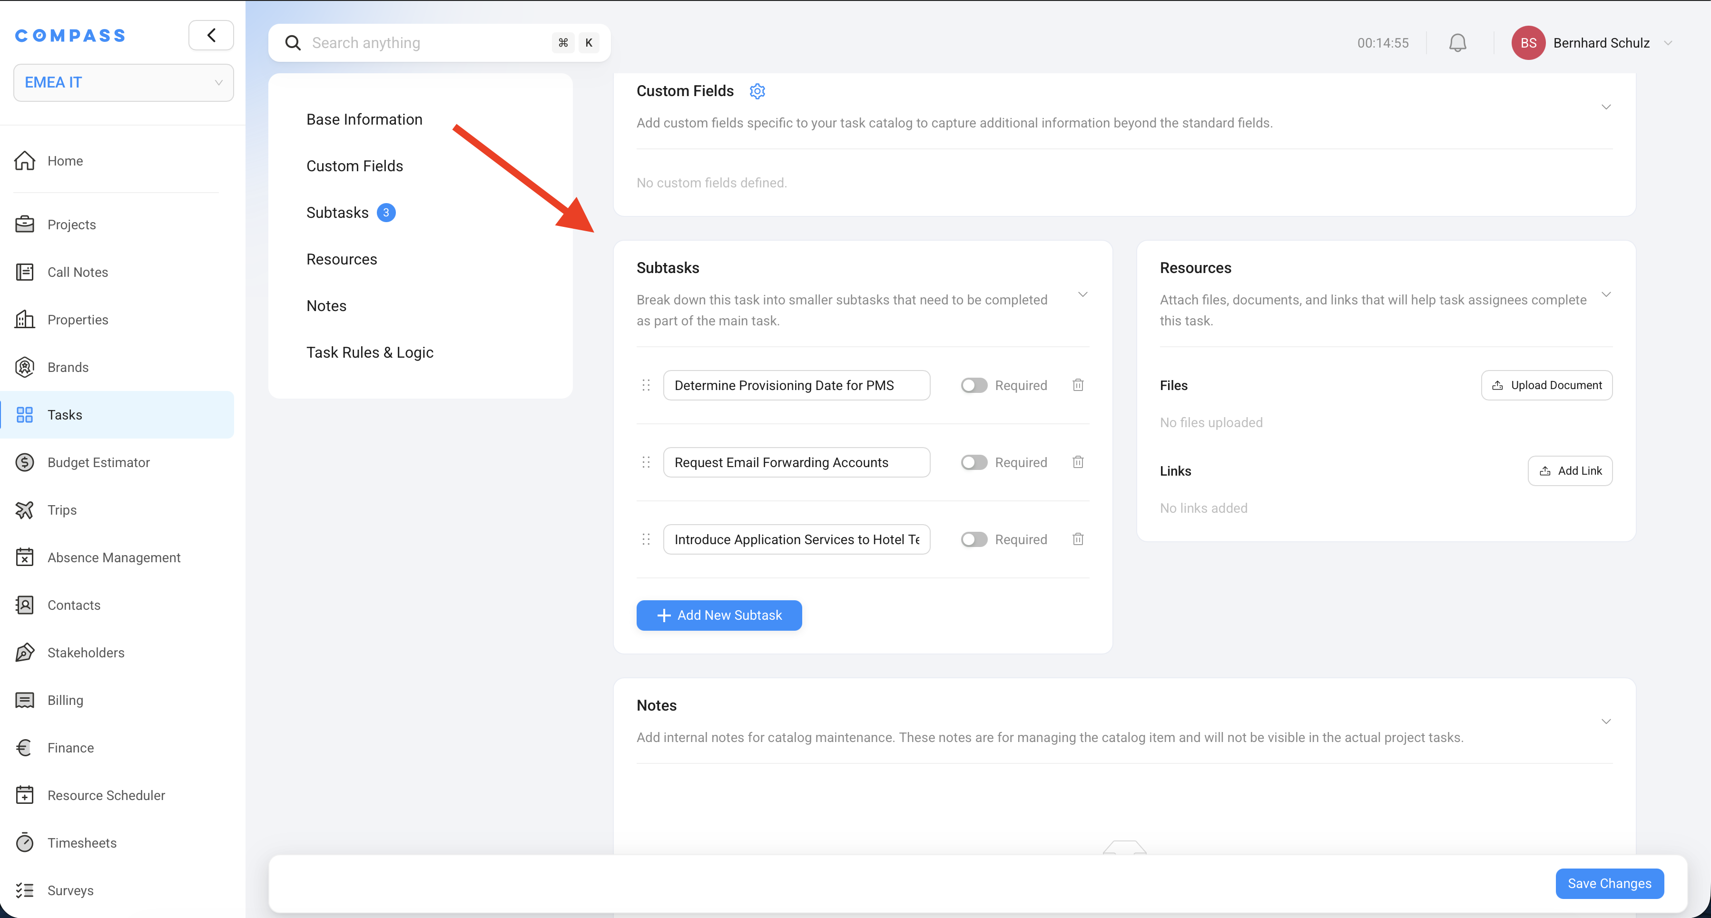
Task: Open Tasks in sidebar menu
Action: (117, 415)
